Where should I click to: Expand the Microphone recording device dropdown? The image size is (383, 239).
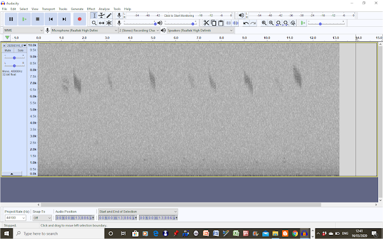[x=84, y=30]
